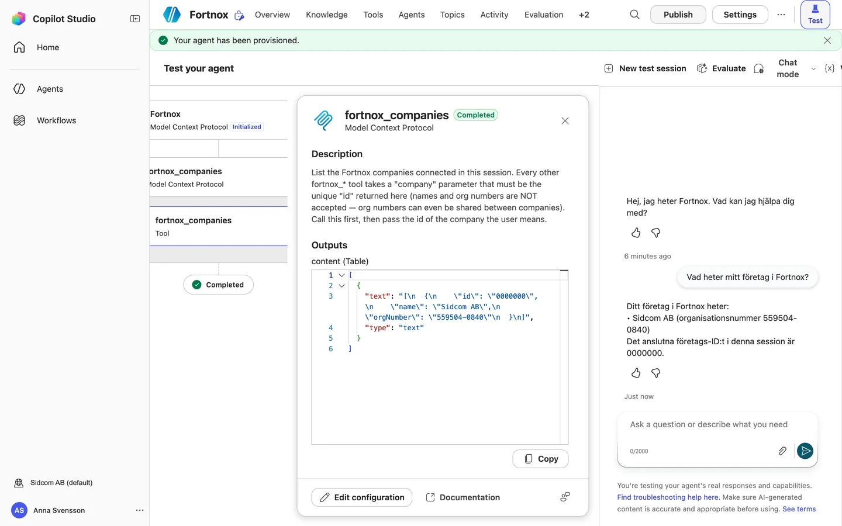Open the Chat mode dropdown chevron
Image resolution: width=842 pixels, height=526 pixels.
pos(813,69)
